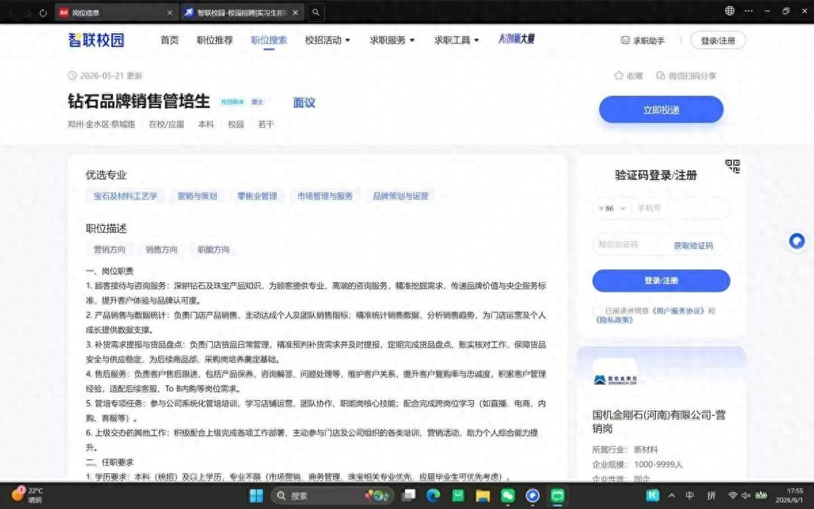Select the 品牌策划与运营 major tag
The width and height of the screenshot is (814, 509).
point(401,196)
